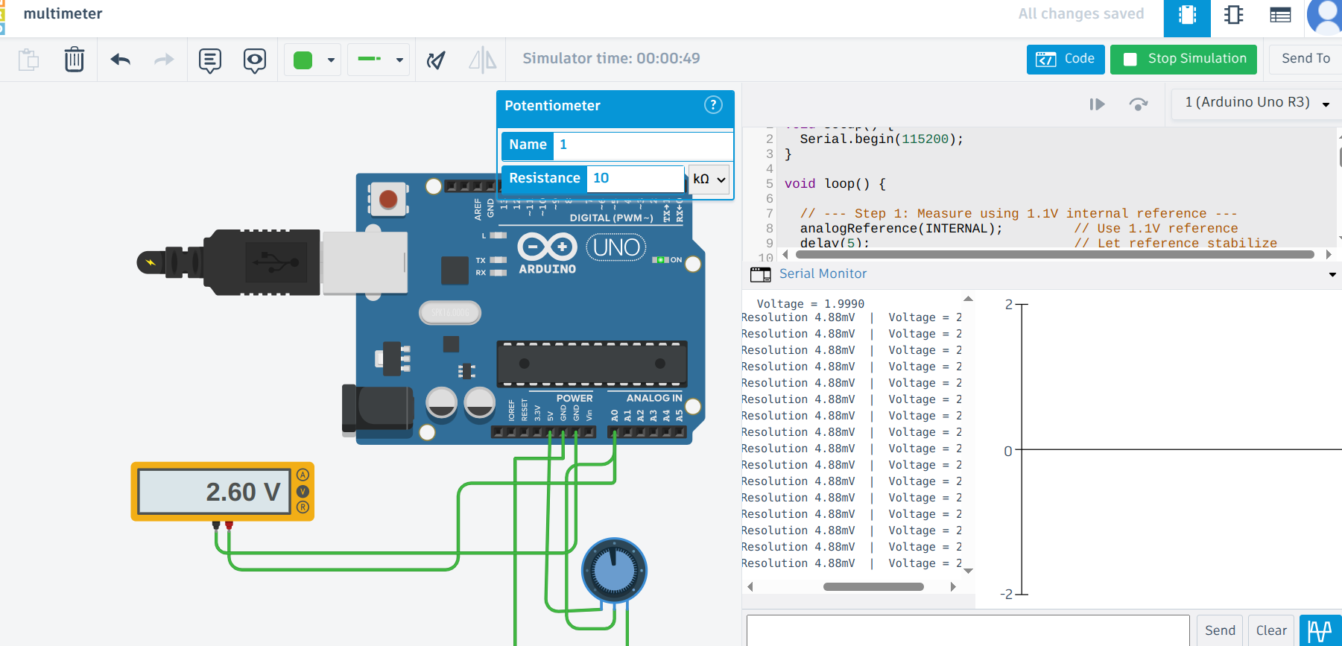
Task: Click the serial output scroll-right arrow
Action: (953, 587)
